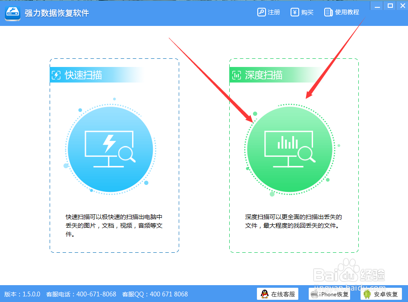Viewport: 408px width, 302px height.
Task: Click the 快速扫描可以极快速 description text
Action: point(114,226)
